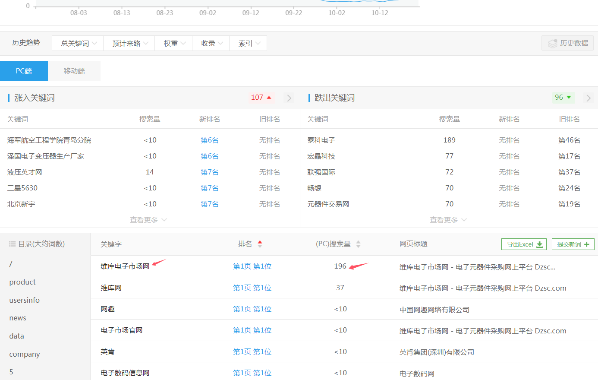Click page title 英肯集团(深圳)有限公司
This screenshot has width=598, height=380.
437,352
